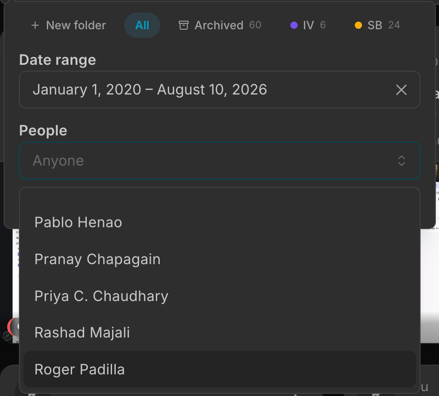Create a New folder
Viewport: 439px width, 396px height.
68,25
